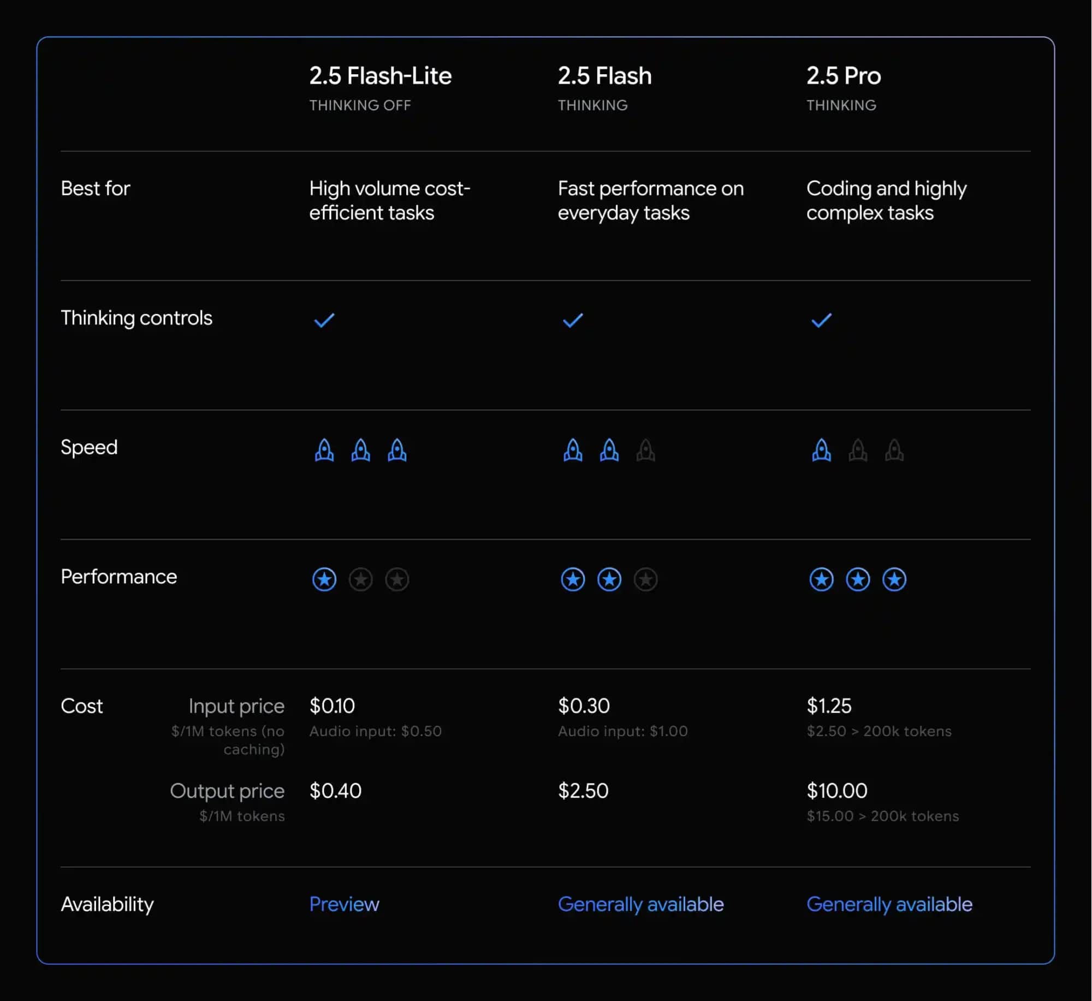Click the THINKING OFF label under 2.5 Flash-Lite
The width and height of the screenshot is (1092, 1001).
[x=360, y=105]
